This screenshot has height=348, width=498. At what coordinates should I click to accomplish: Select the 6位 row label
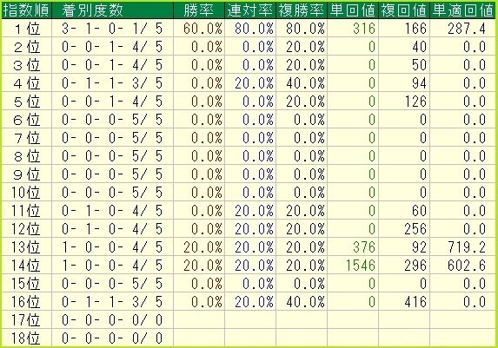click(x=27, y=120)
